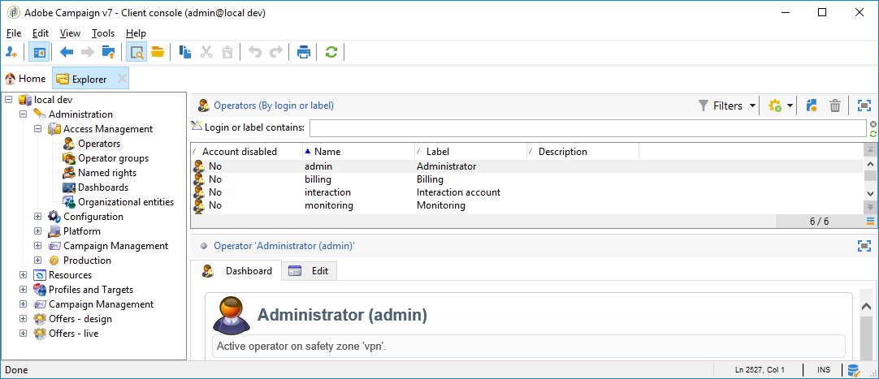Click the Login or label contains field
Screen dimensions: 879x379
click(x=587, y=128)
